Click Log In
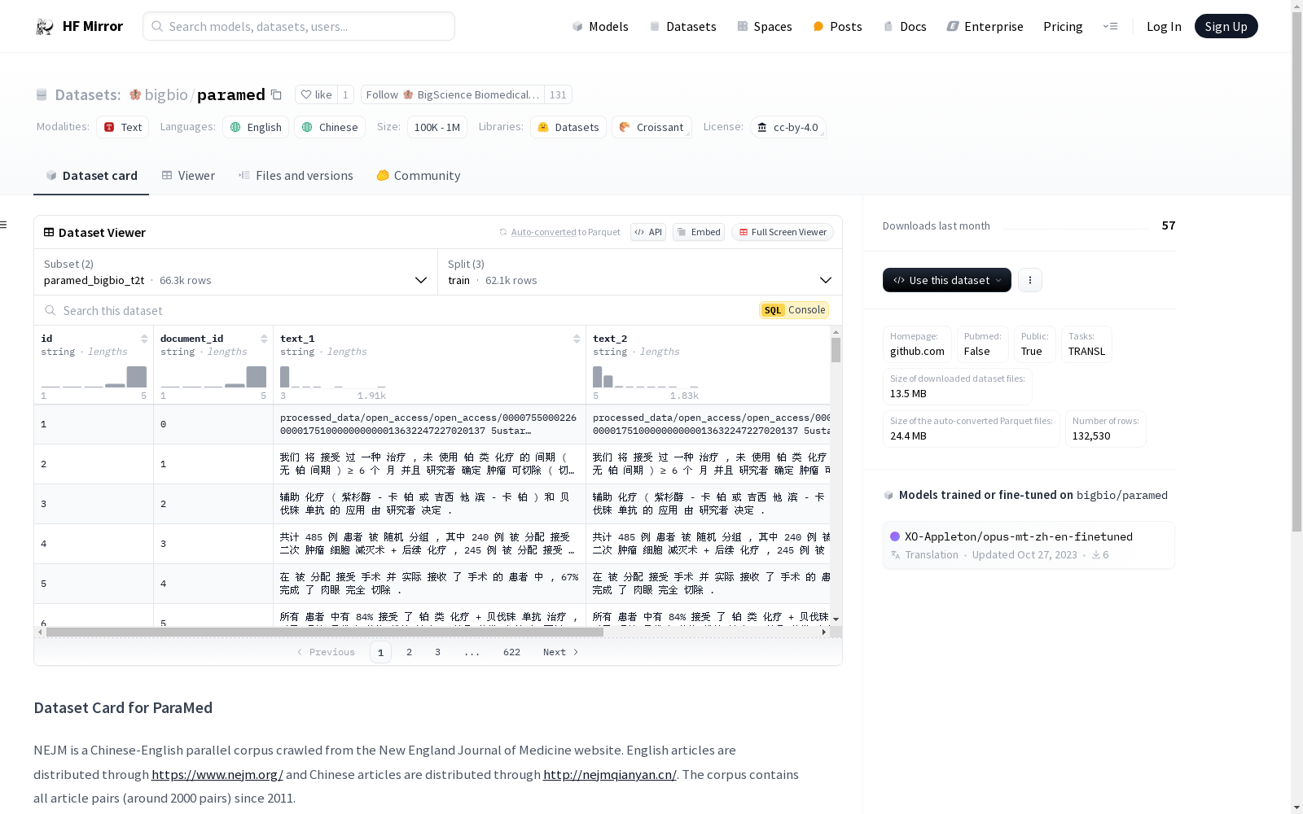1303x814 pixels. coord(1164,26)
